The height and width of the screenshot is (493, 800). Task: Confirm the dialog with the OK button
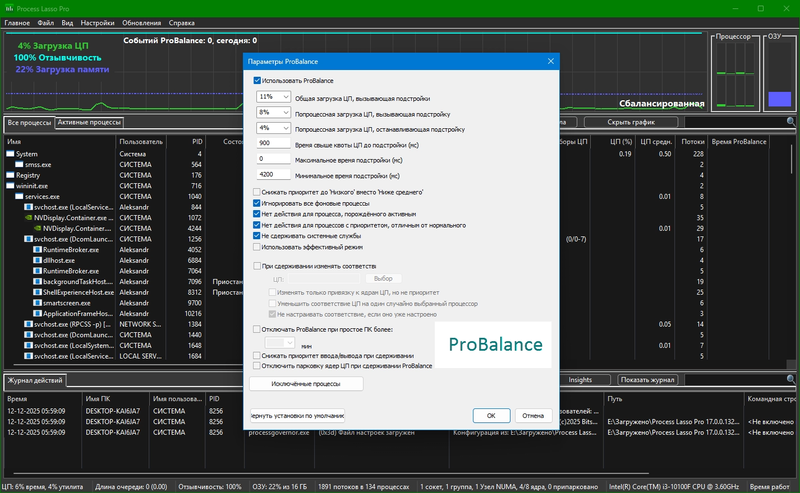(491, 416)
